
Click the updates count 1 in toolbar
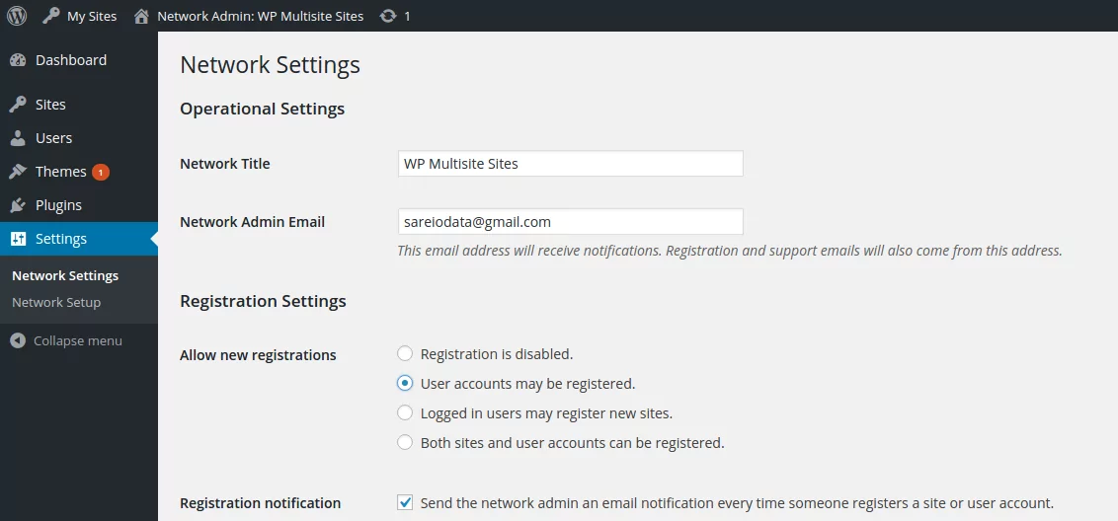click(x=407, y=16)
